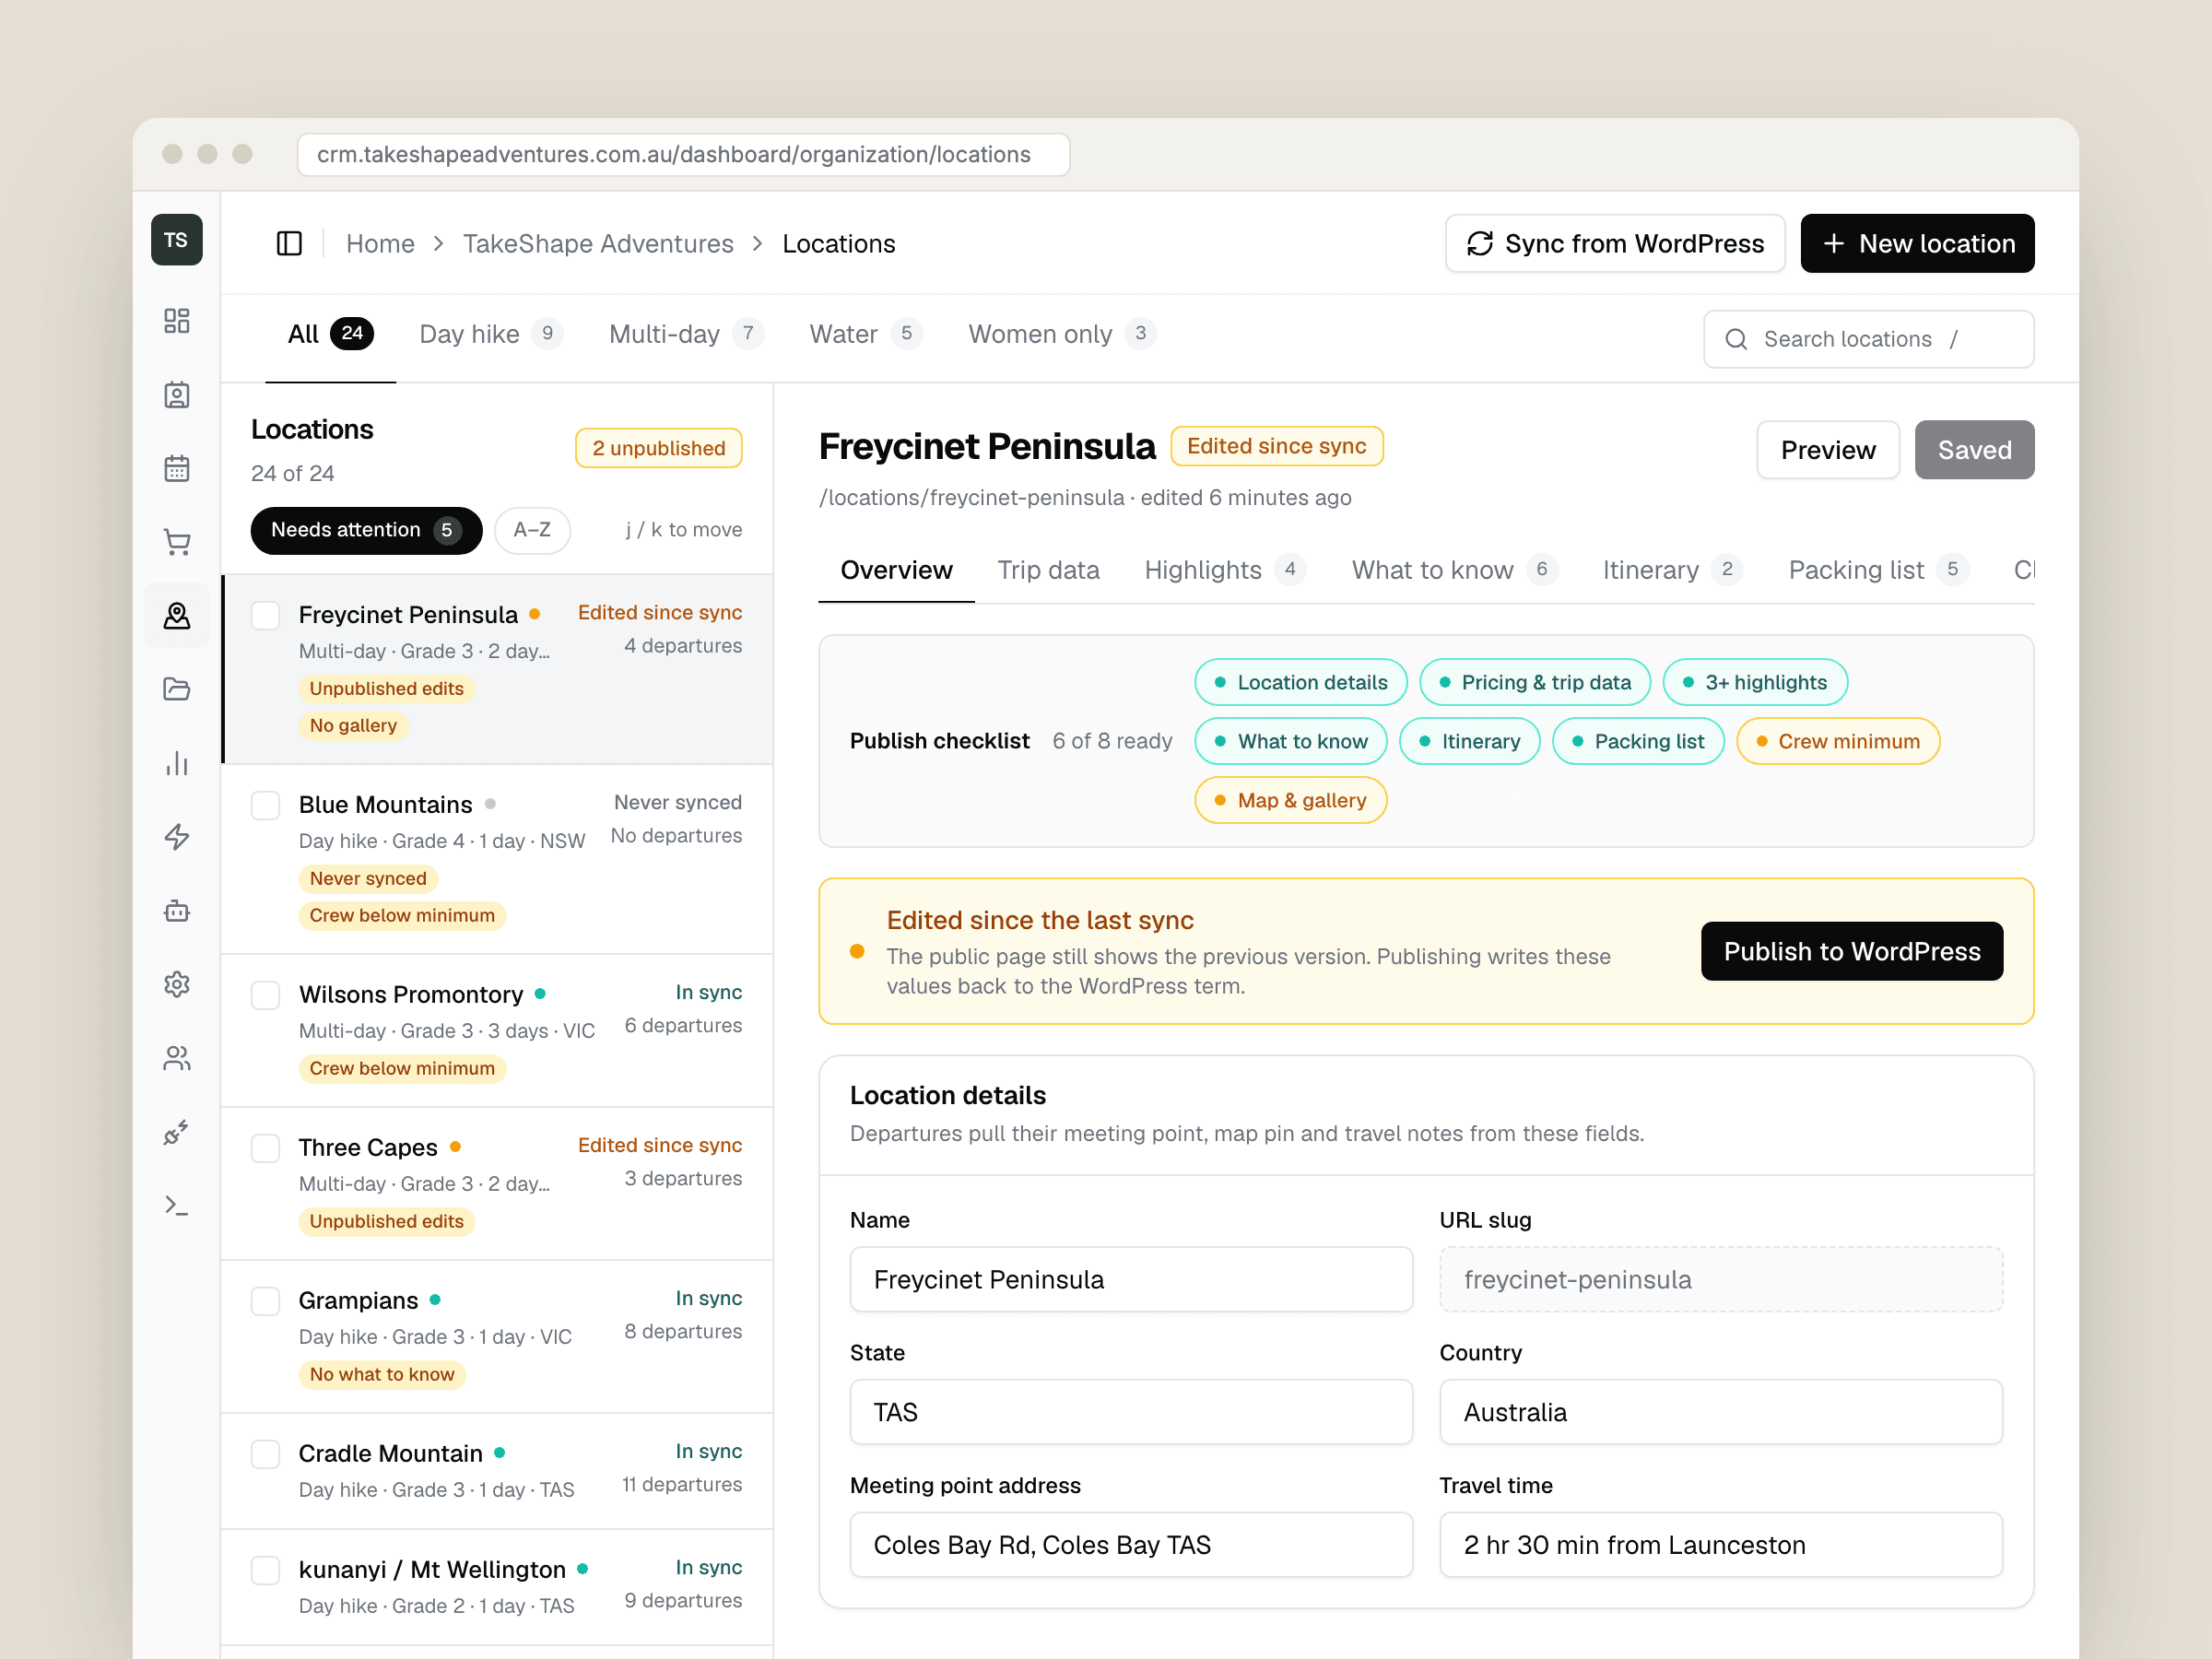Viewport: 2212px width, 1659px height.
Task: Click the Search locations field
Action: click(1868, 339)
